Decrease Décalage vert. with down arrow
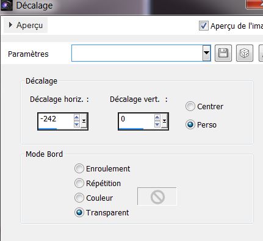This screenshot has width=263, height=241. point(157,124)
